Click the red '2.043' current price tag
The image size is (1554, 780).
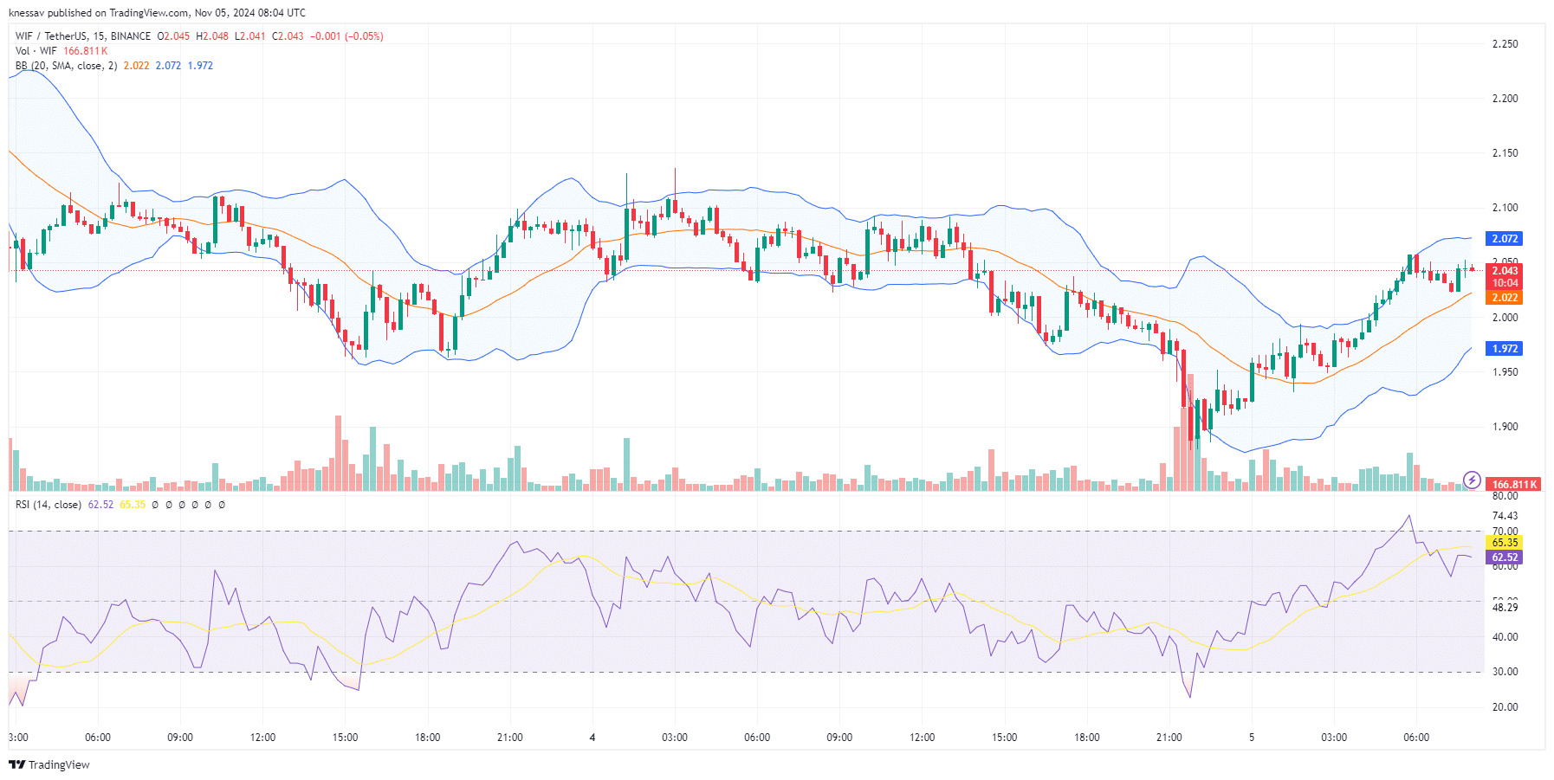[1505, 271]
